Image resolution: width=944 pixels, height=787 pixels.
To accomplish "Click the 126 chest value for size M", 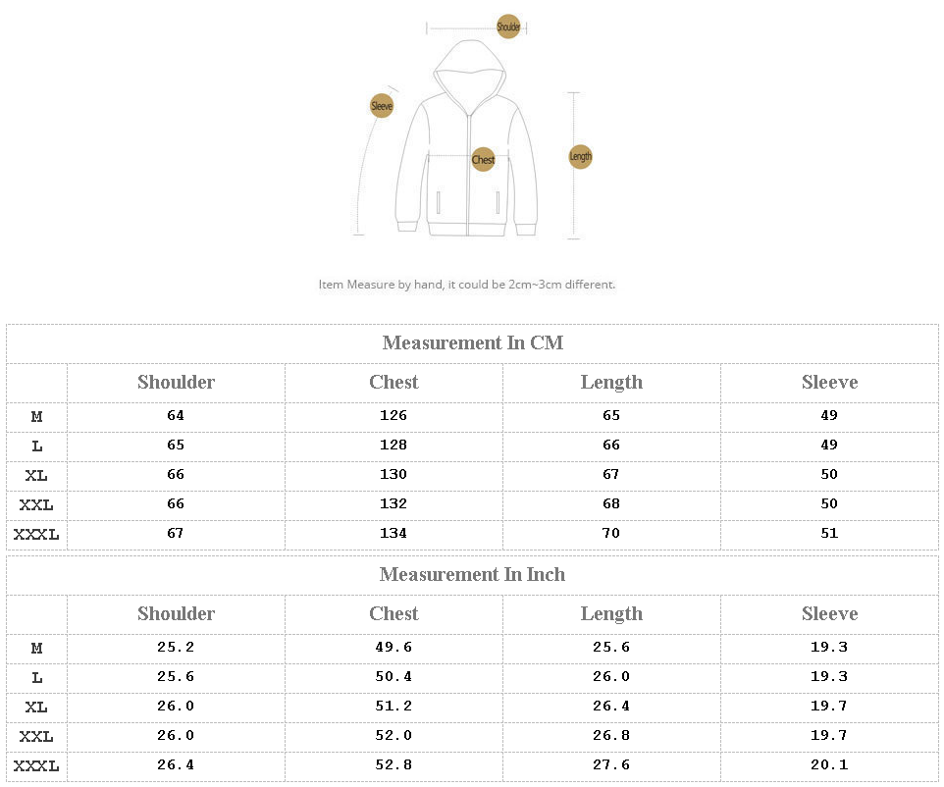I will coord(393,415).
